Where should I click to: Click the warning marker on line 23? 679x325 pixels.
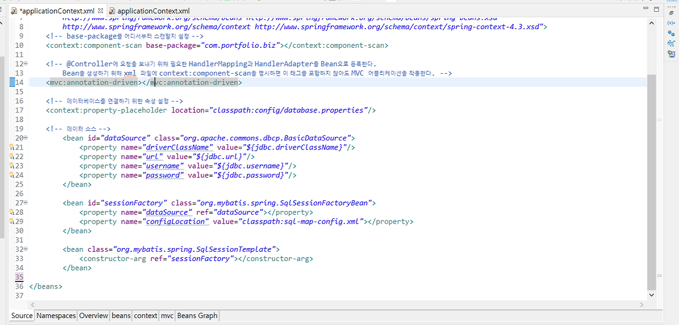12,165
